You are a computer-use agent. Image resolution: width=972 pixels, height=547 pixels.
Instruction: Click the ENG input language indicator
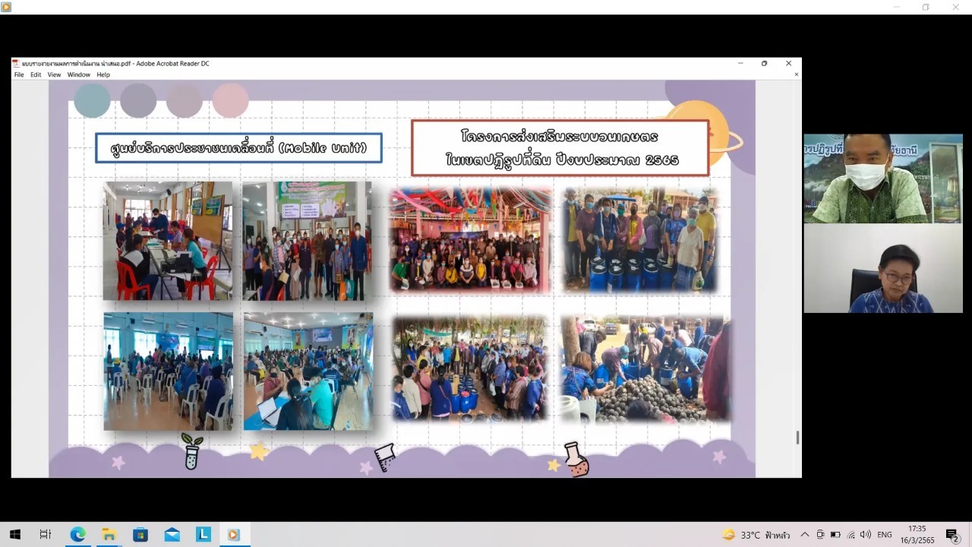coord(884,535)
